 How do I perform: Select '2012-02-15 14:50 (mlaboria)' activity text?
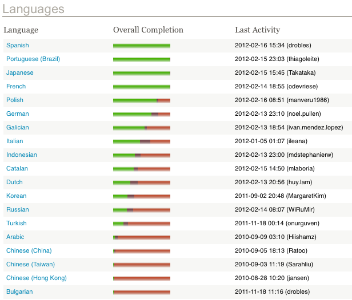tap(275, 168)
